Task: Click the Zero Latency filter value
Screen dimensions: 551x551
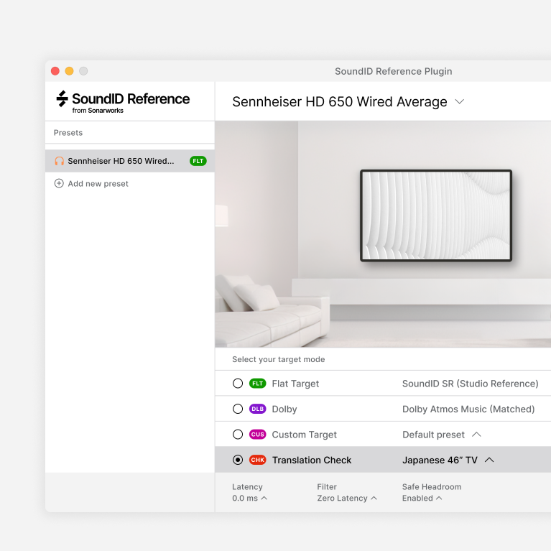Action: [342, 499]
